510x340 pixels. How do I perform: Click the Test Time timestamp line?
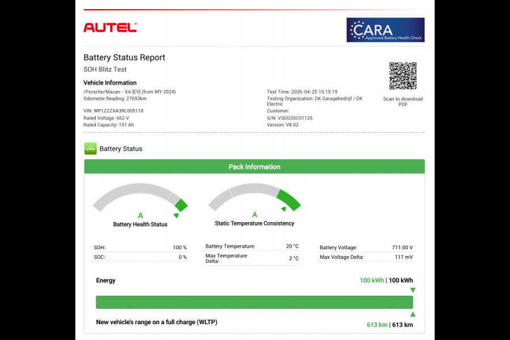pos(302,92)
